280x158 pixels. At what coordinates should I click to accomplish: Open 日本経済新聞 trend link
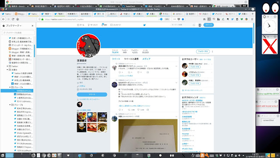[187, 117]
